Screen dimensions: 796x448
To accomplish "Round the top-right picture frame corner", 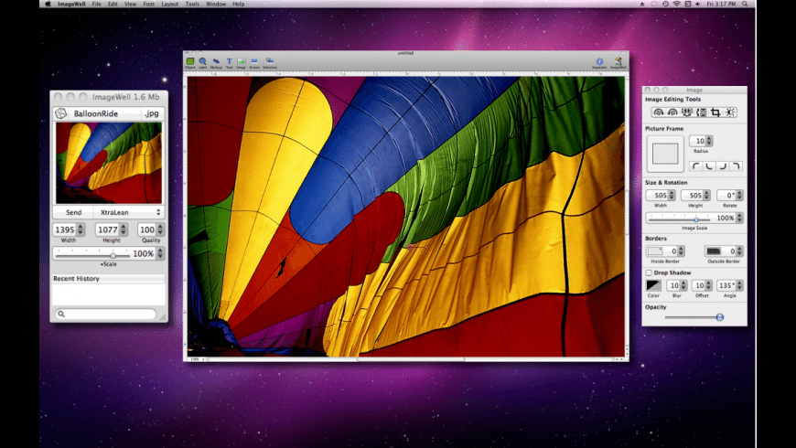I will point(736,165).
